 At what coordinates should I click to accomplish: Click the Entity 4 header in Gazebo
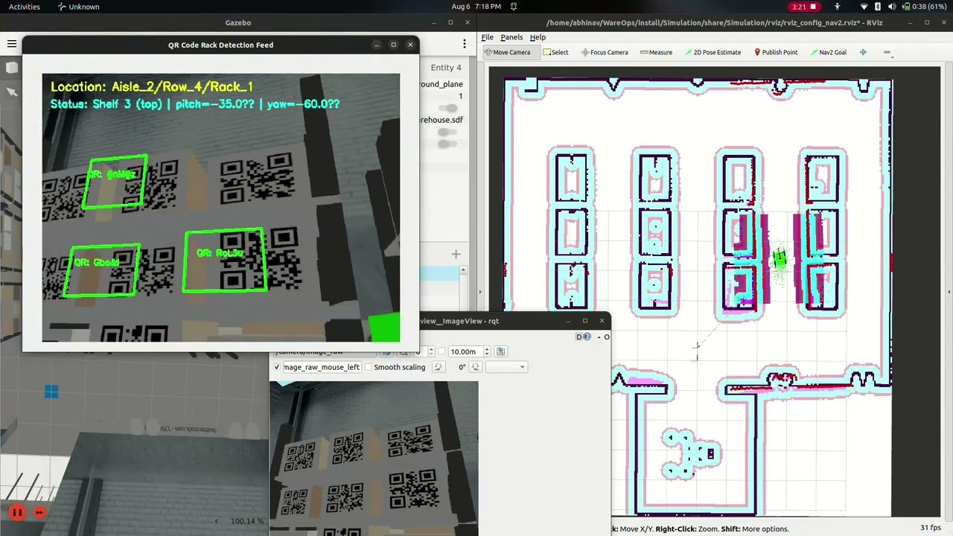coord(446,67)
